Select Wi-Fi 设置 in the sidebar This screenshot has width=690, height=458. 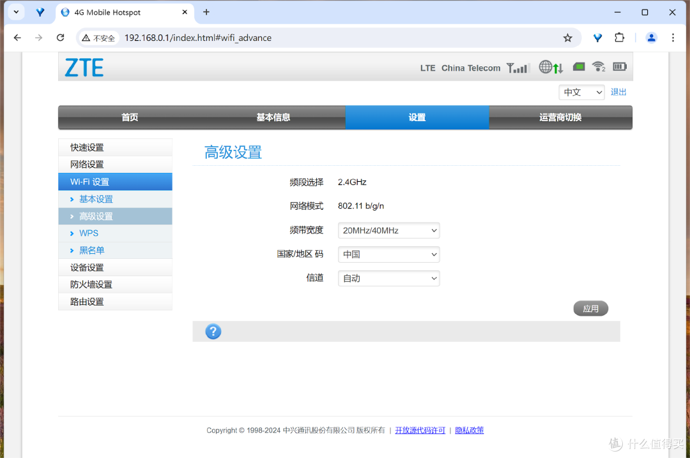click(x=115, y=182)
